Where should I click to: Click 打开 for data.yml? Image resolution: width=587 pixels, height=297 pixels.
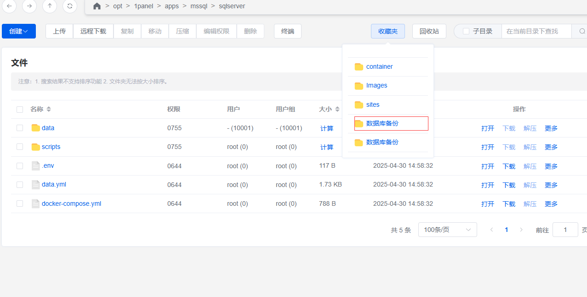[488, 185]
